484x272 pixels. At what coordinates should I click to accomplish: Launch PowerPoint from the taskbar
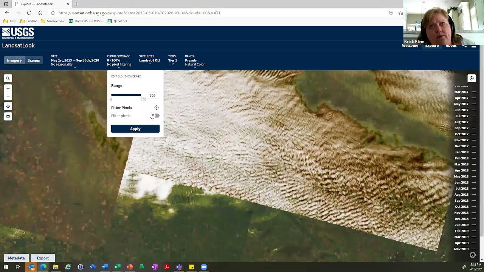pos(130,267)
